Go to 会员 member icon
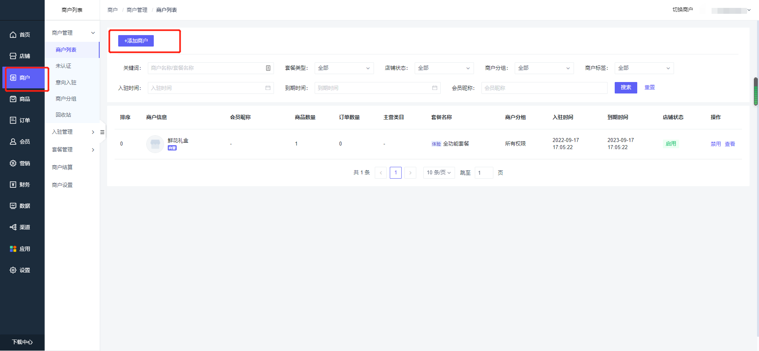This screenshot has height=351, width=759. [13, 142]
